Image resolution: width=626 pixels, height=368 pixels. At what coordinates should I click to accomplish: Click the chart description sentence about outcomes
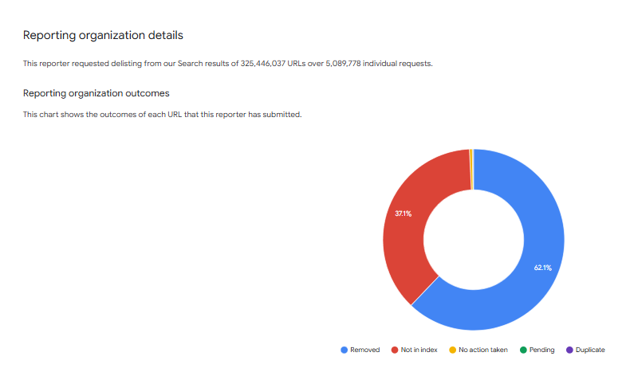[162, 115]
